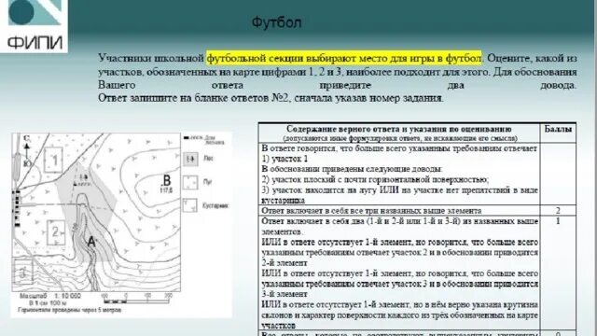This screenshot has width=597, height=336.
Task: Select plot square 2 on the map
Action: 56,231
